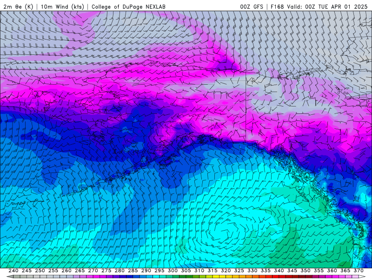Viewport: 372px width, 279px height.
Task: Click the 365 color scale label
Action: pyautogui.click(x=345, y=271)
